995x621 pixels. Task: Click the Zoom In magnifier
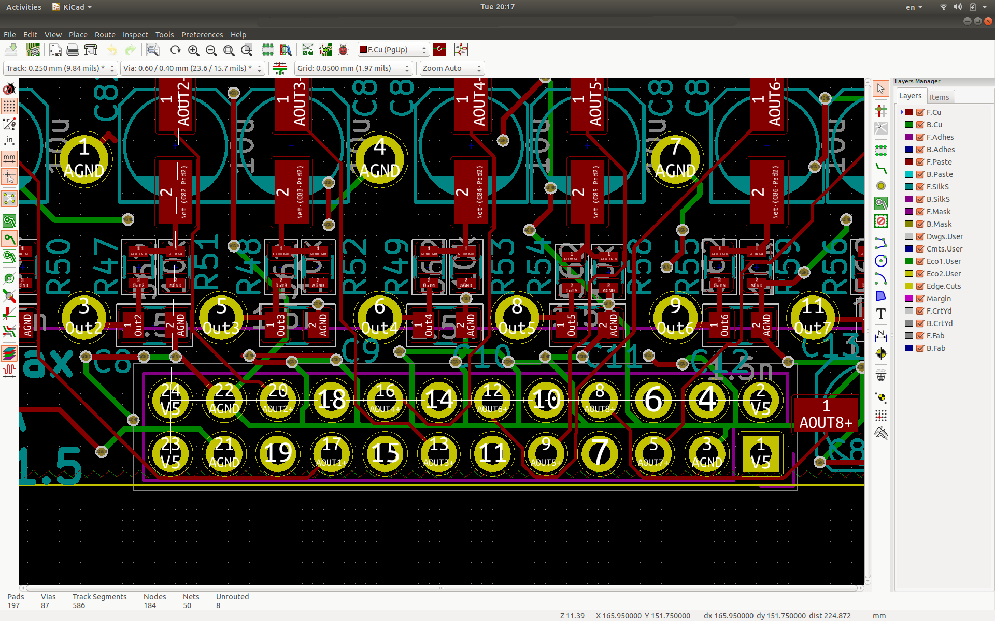193,50
